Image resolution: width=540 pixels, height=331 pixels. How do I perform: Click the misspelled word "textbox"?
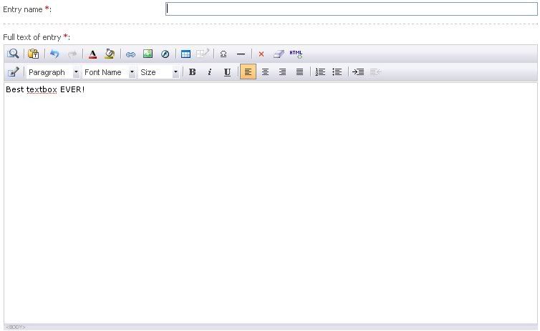point(42,89)
